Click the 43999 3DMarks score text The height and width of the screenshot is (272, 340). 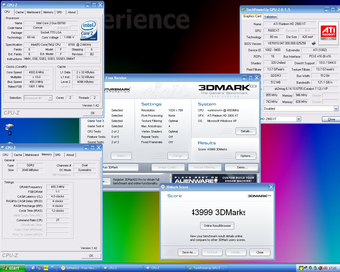(x=218, y=212)
